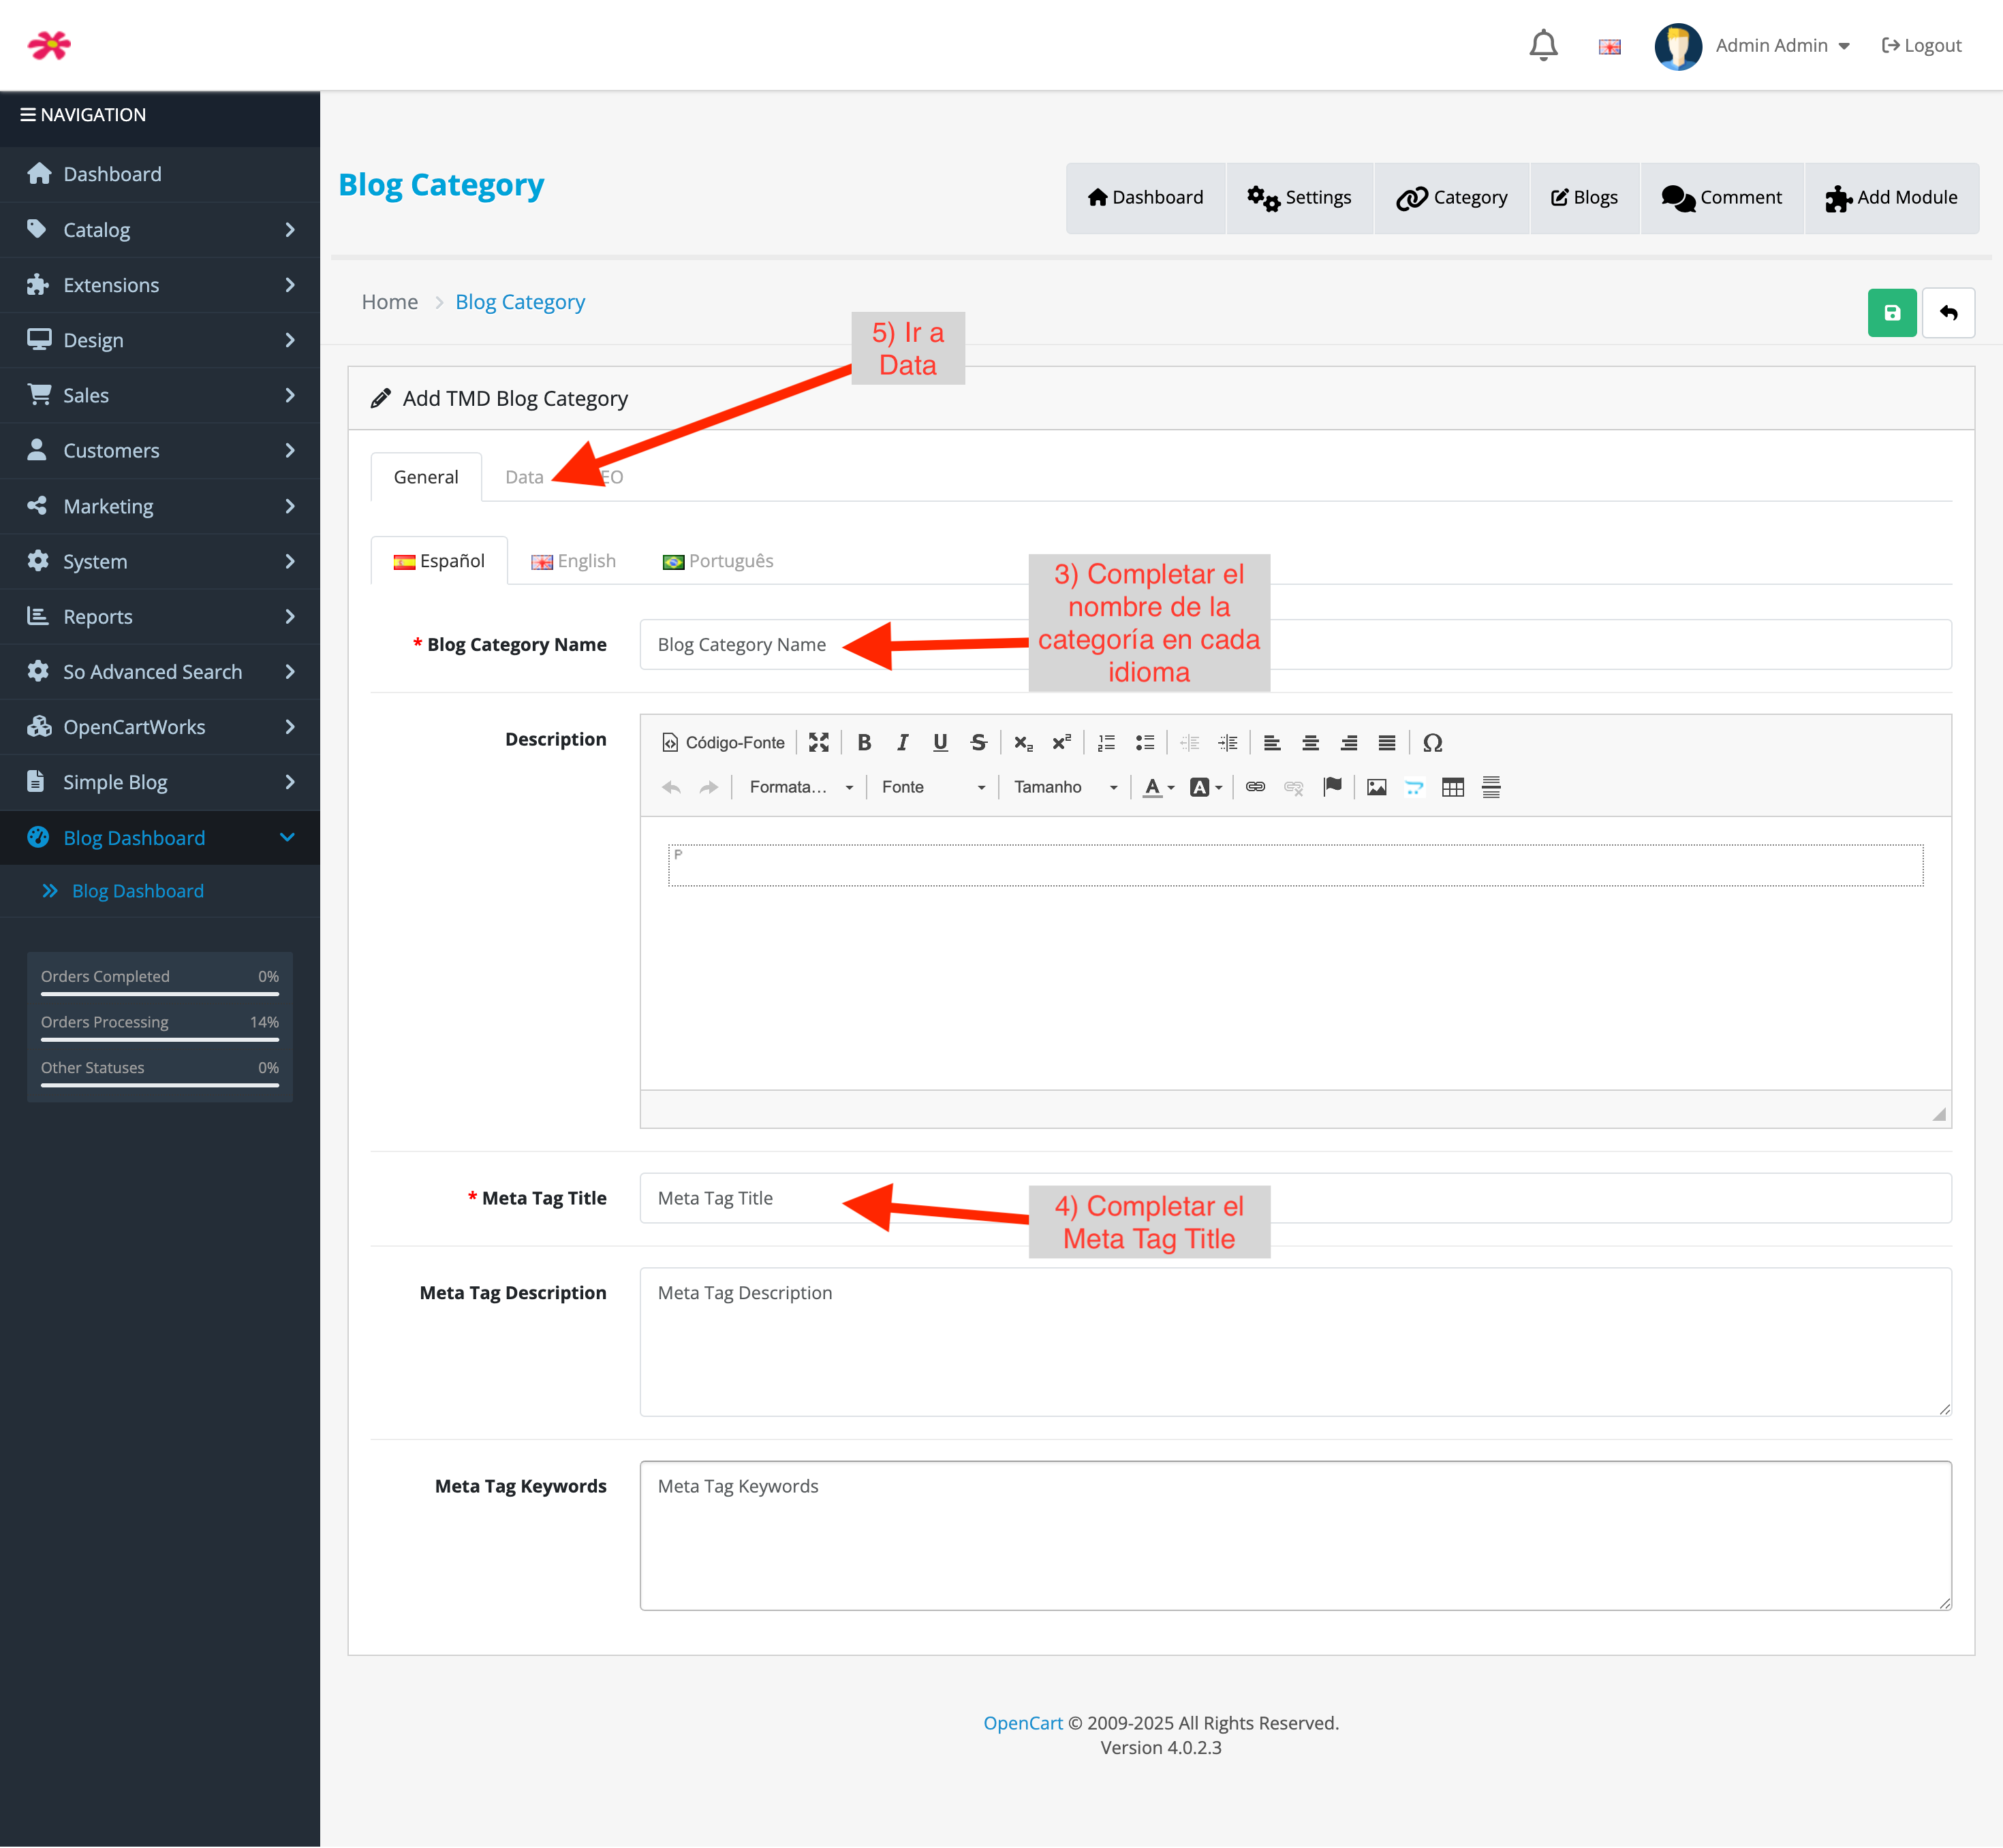Expand the OpenCartWorks menu
This screenshot has height=1848, width=2003.
[160, 727]
